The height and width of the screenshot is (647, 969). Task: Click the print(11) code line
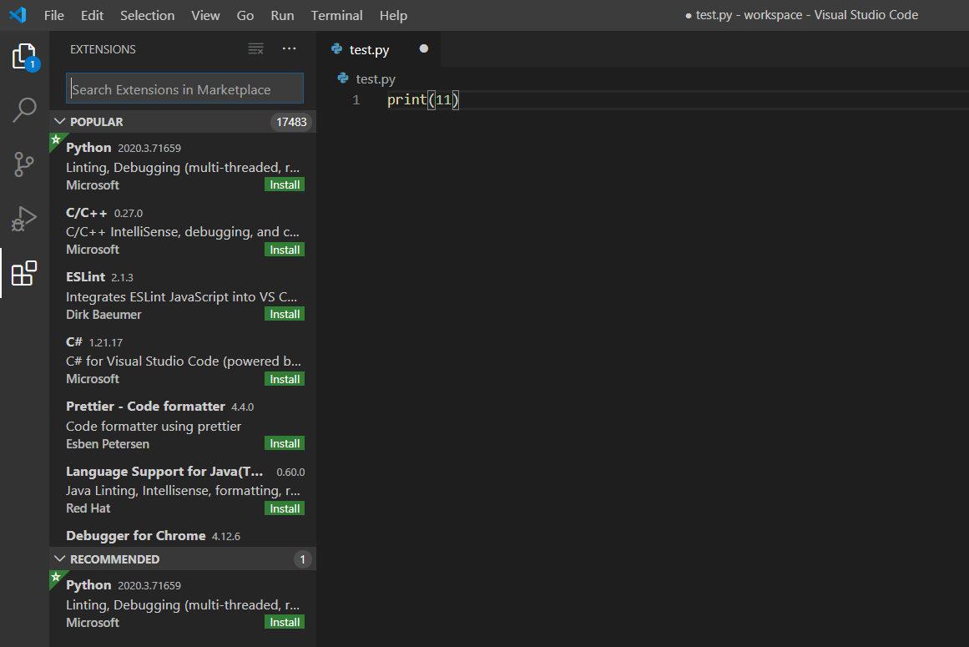[x=422, y=100]
